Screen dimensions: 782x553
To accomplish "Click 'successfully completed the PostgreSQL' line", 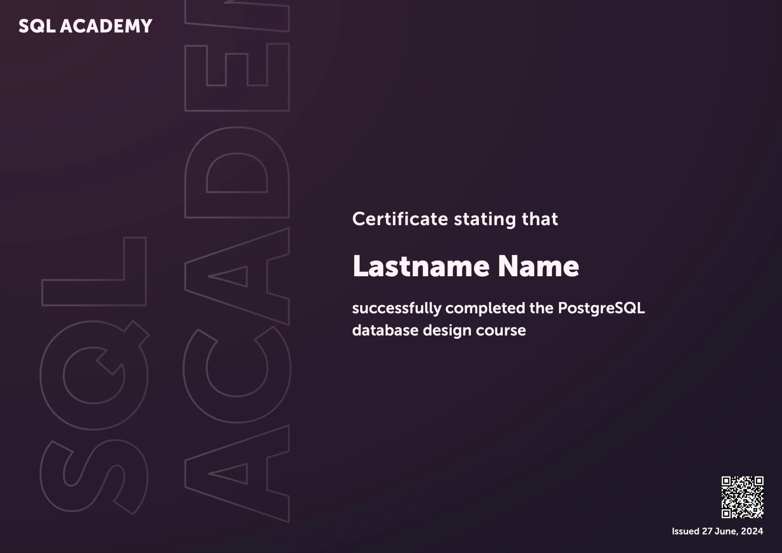I will [x=499, y=308].
